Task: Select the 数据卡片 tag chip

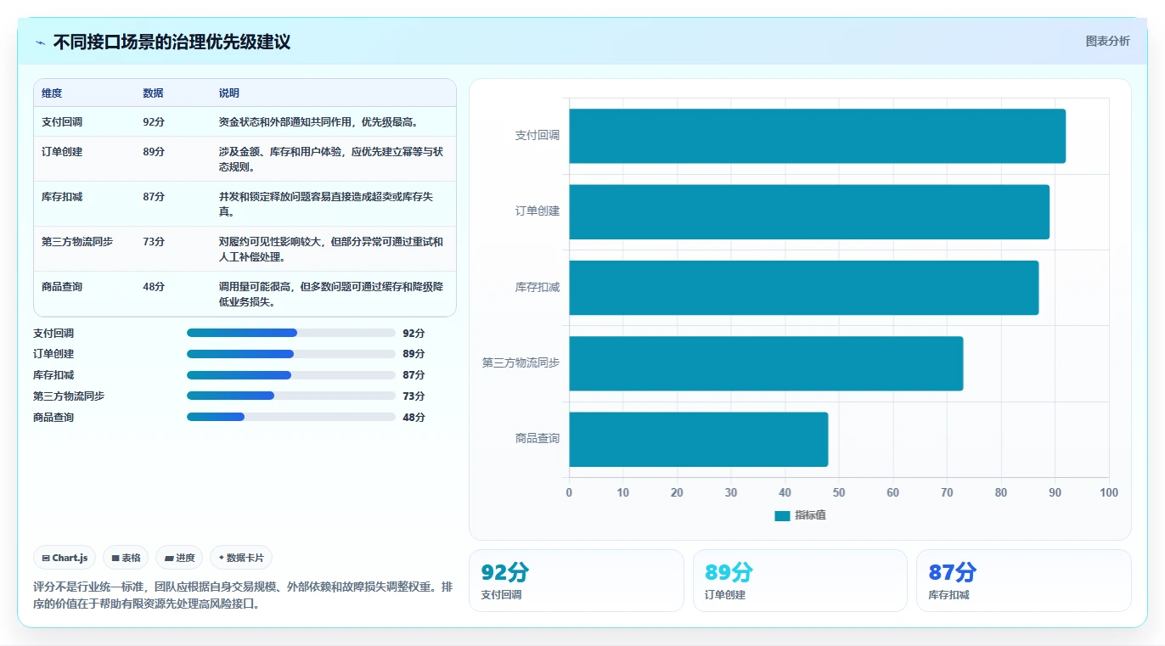Action: (x=241, y=558)
